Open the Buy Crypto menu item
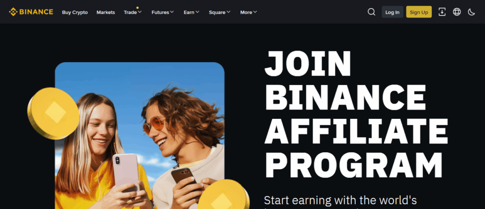Screen dimensions: 485x209 point(75,12)
